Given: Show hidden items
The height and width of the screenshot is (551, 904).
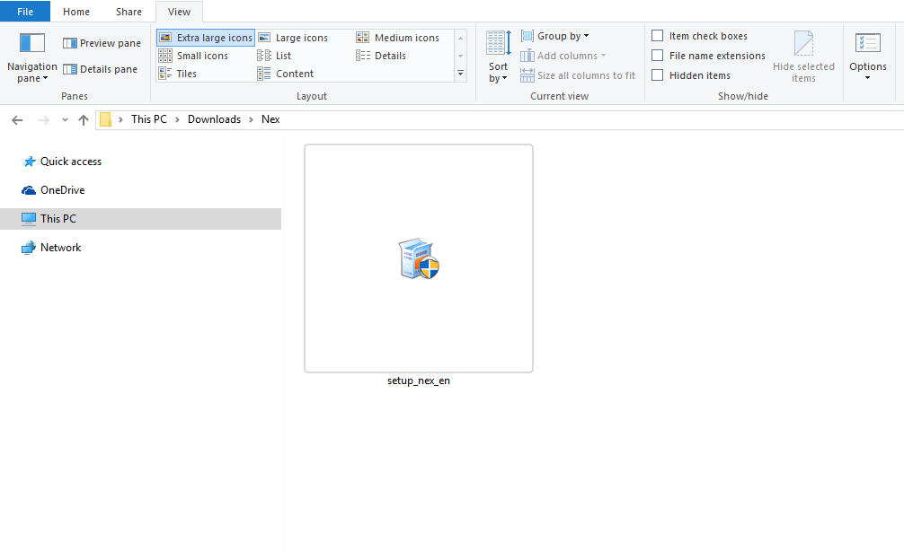Looking at the screenshot, I should pyautogui.click(x=658, y=74).
